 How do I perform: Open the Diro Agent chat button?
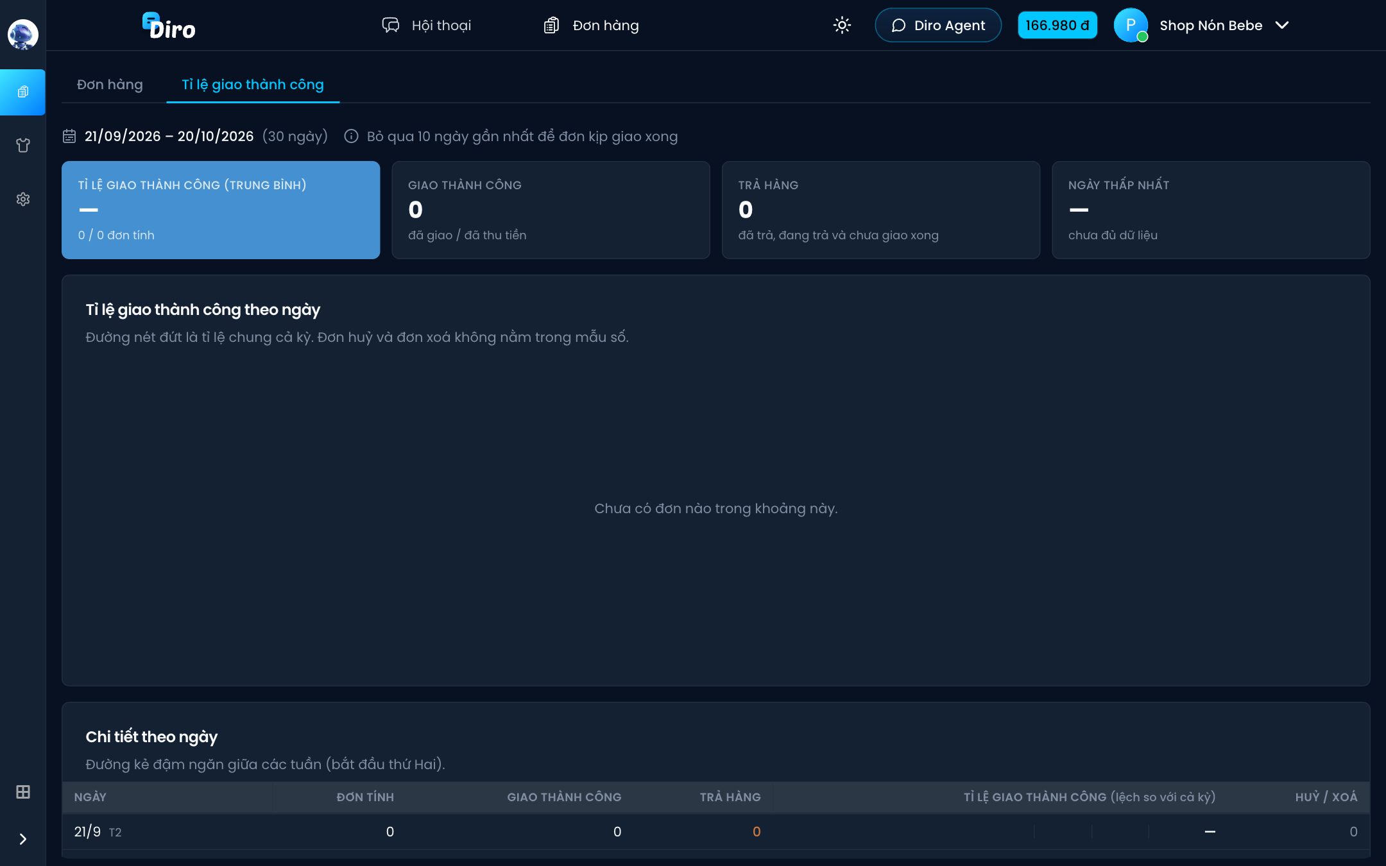[x=938, y=25]
